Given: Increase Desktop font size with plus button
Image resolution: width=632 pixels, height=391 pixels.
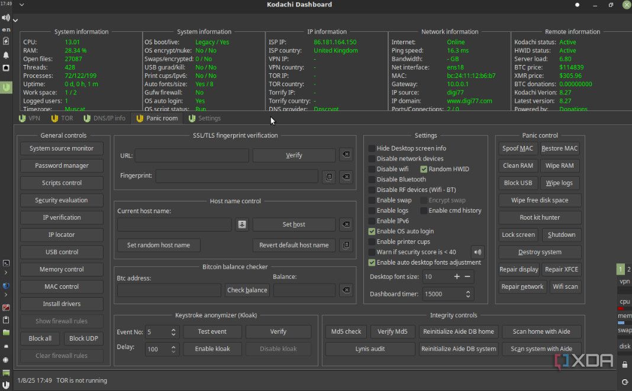Looking at the screenshot, I should (457, 276).
